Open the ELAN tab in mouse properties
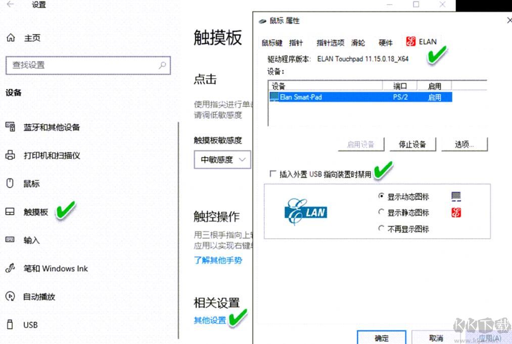The height and width of the screenshot is (344, 512). click(x=421, y=41)
